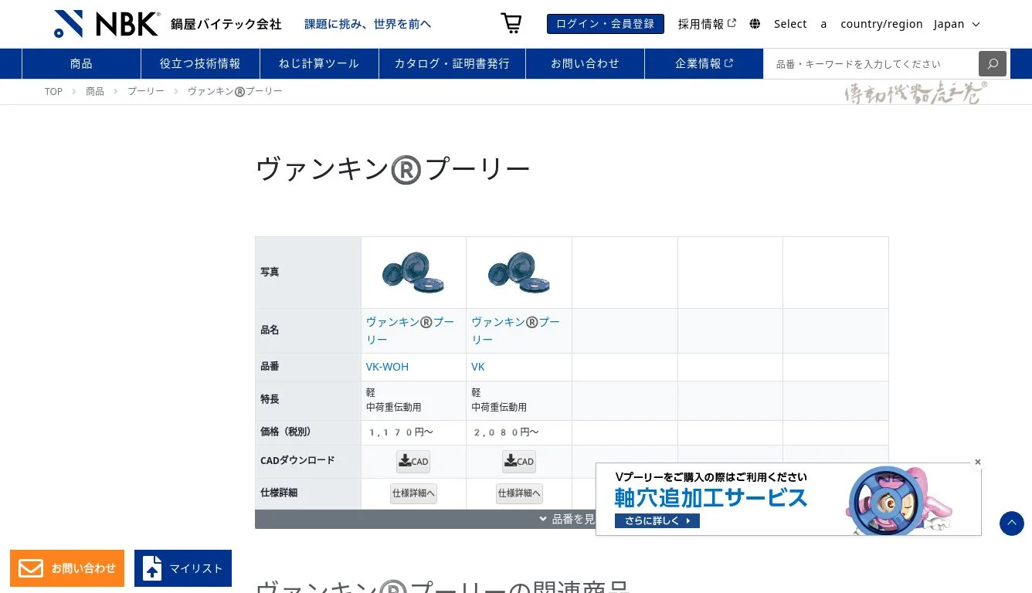The height and width of the screenshot is (593, 1032).
Task: Click the ヴァンキン®プーリー breadcrumb text
Action: point(235,91)
